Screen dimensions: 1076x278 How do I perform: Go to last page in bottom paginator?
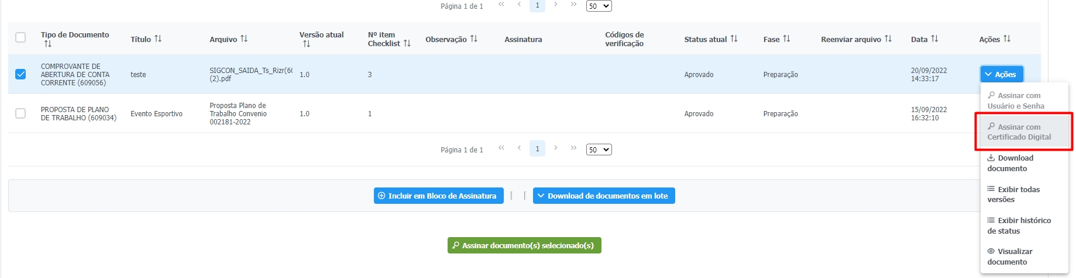(x=573, y=148)
